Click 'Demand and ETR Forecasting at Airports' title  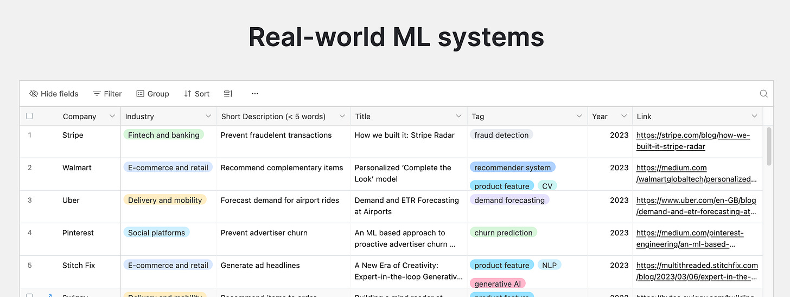tap(407, 206)
